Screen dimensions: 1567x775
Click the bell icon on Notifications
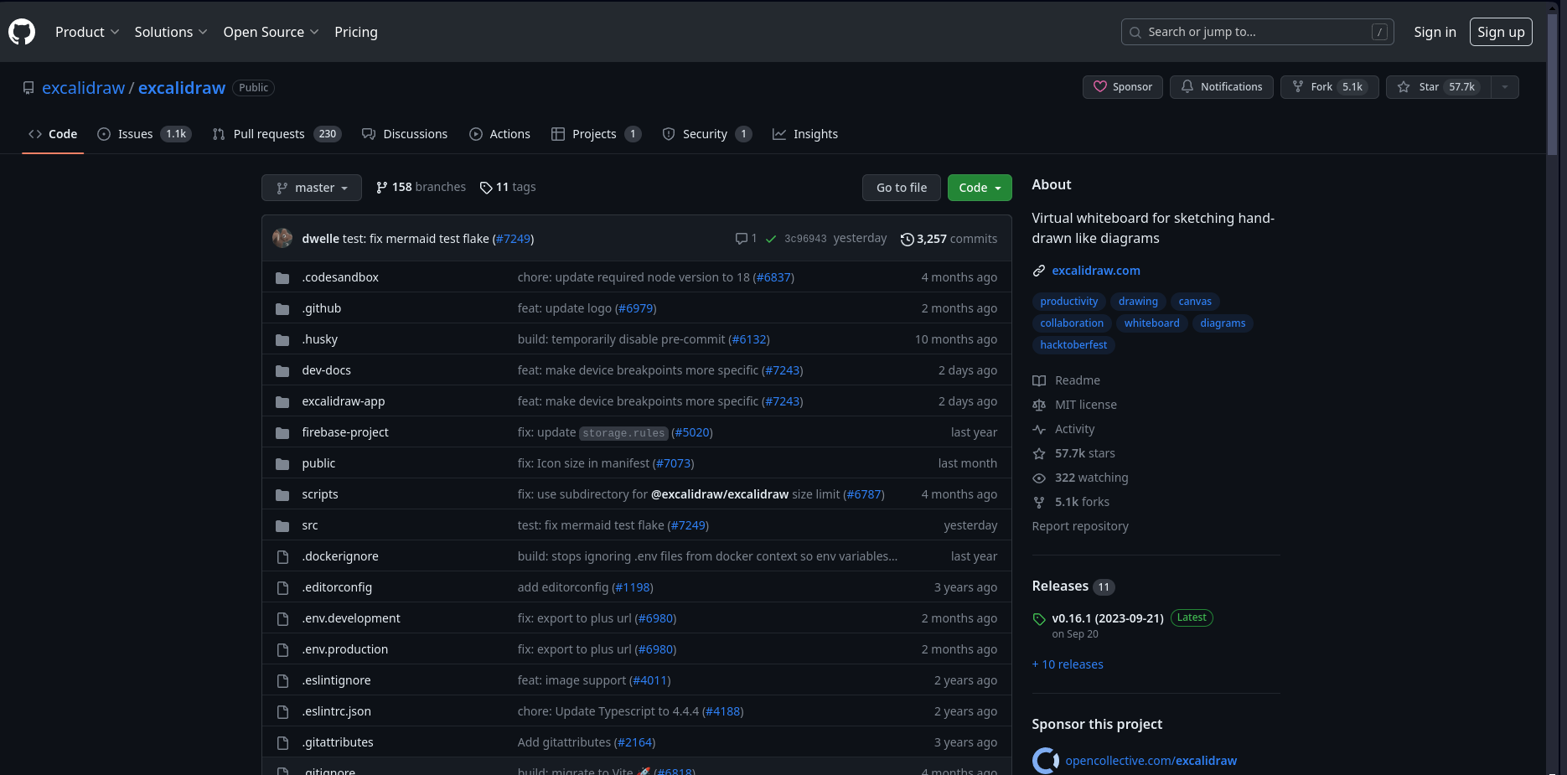(x=1187, y=86)
